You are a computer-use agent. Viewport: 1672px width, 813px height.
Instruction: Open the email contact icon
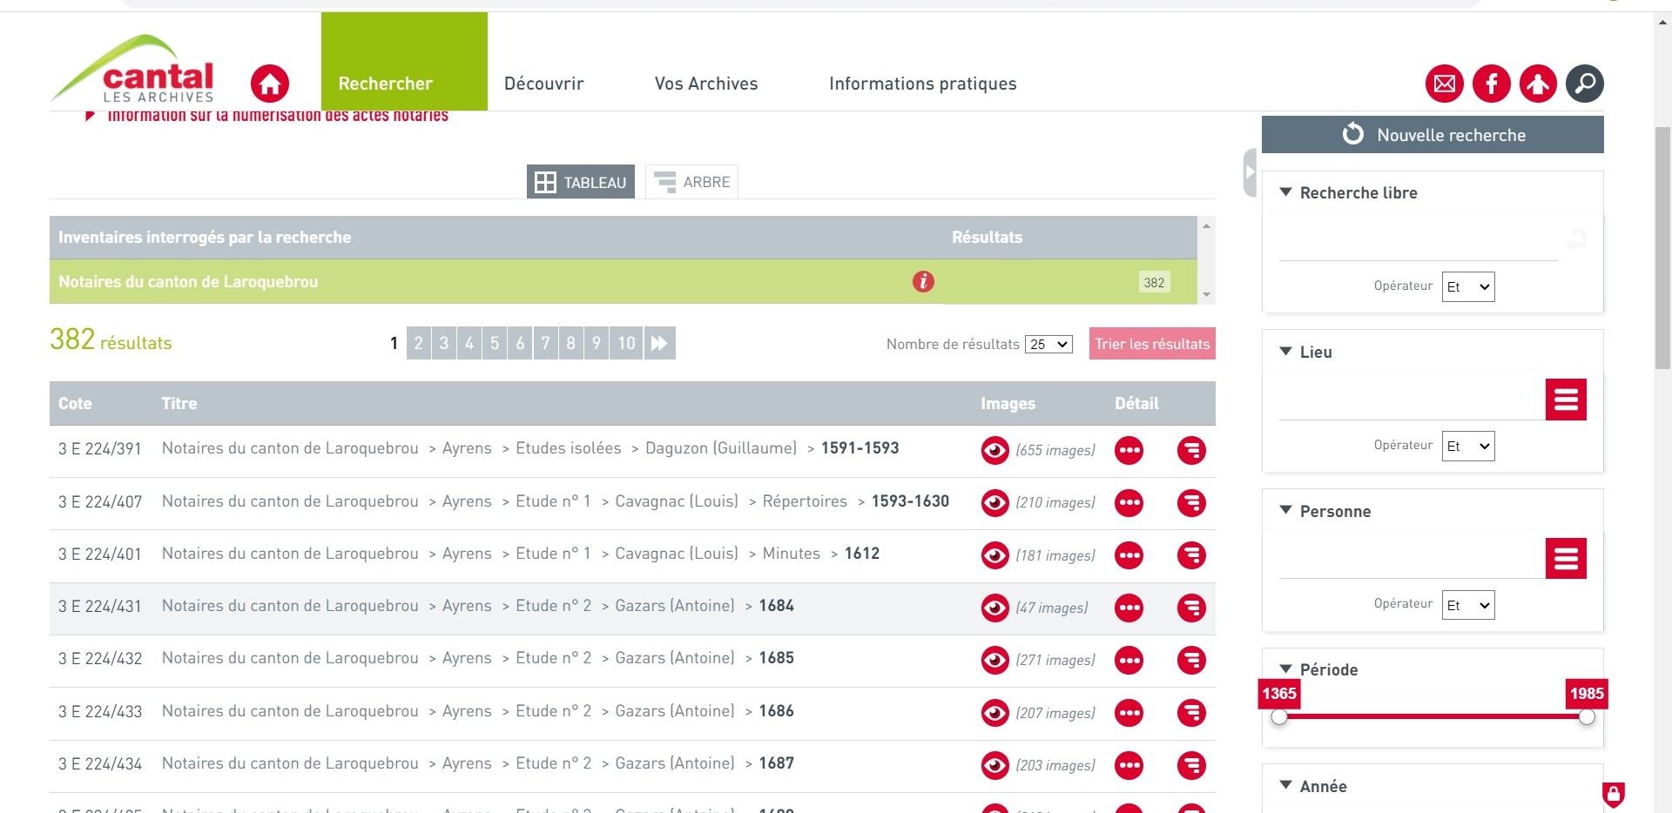[1444, 84]
